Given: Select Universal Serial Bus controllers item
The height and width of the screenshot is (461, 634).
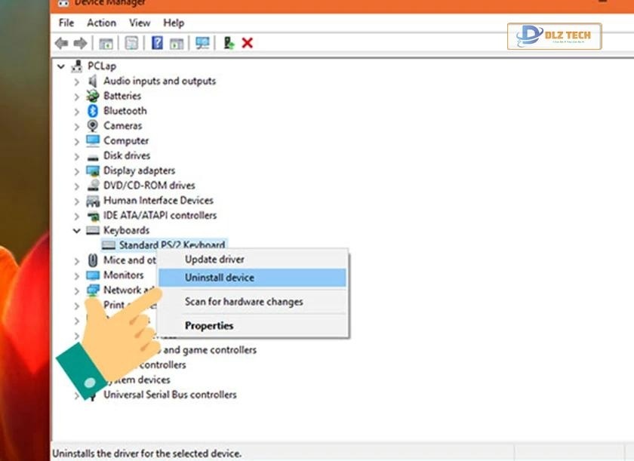Looking at the screenshot, I should click(170, 395).
